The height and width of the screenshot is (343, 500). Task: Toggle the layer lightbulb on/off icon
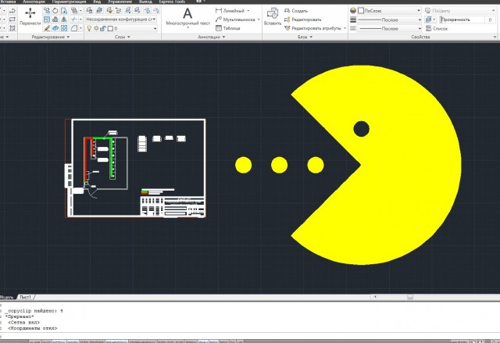click(88, 28)
